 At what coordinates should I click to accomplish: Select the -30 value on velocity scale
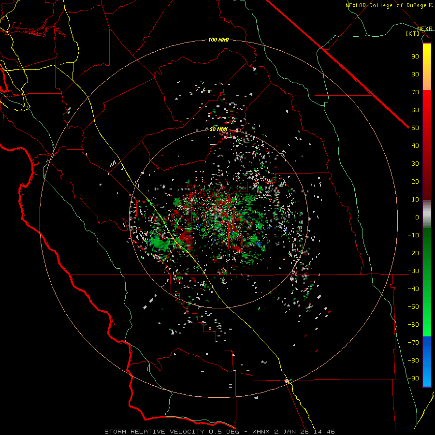413,271
